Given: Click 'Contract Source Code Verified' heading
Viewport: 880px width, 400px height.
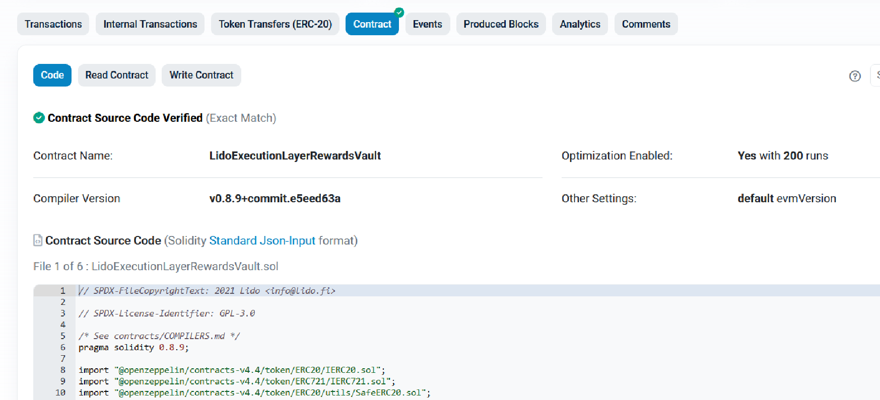Looking at the screenshot, I should click(125, 118).
